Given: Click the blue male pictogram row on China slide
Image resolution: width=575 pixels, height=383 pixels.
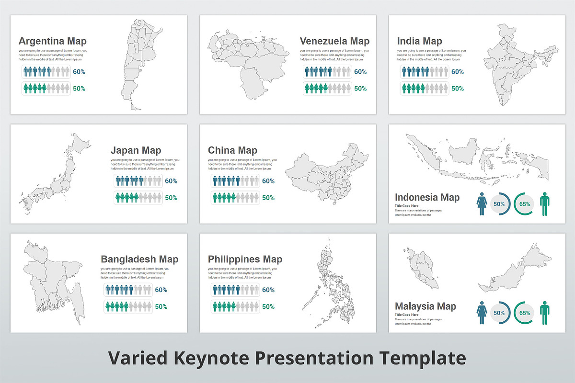Looking at the screenshot, I should click(x=235, y=181).
